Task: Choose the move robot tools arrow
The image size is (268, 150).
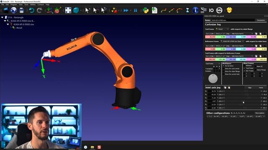Action: pos(103,10)
